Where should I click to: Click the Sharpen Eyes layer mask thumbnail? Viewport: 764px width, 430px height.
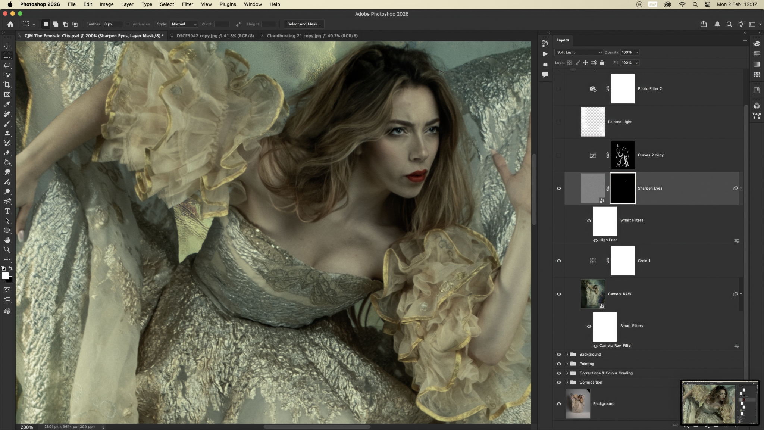(x=623, y=188)
